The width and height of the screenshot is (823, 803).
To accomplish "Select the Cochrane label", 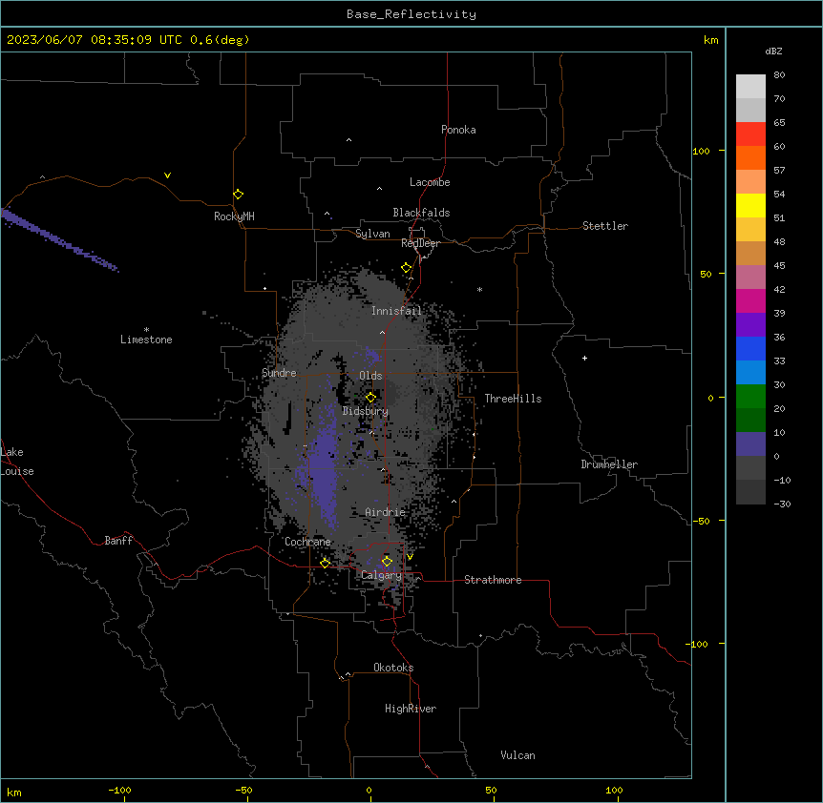I will 307,542.
